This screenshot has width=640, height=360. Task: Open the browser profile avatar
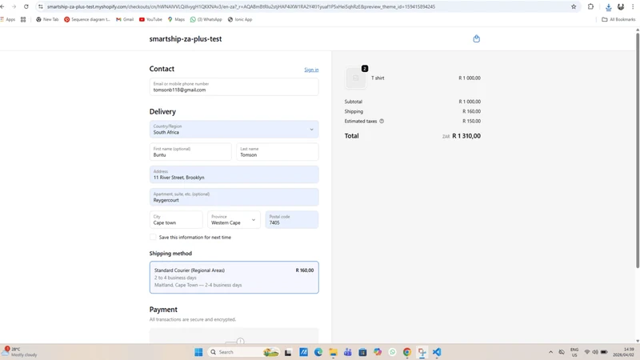point(621,6)
